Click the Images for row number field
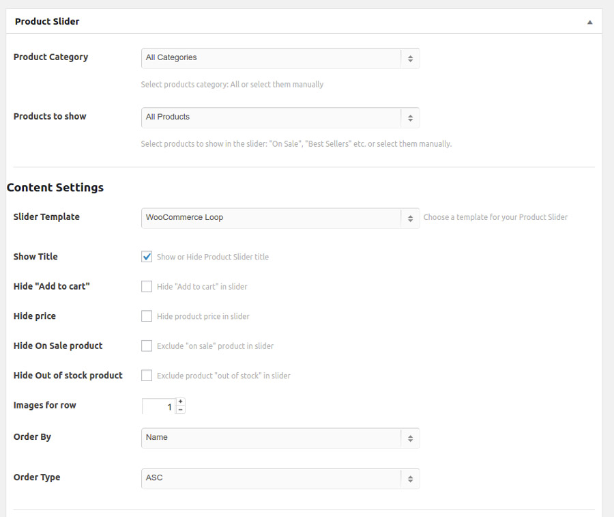This screenshot has width=614, height=517. [x=158, y=406]
